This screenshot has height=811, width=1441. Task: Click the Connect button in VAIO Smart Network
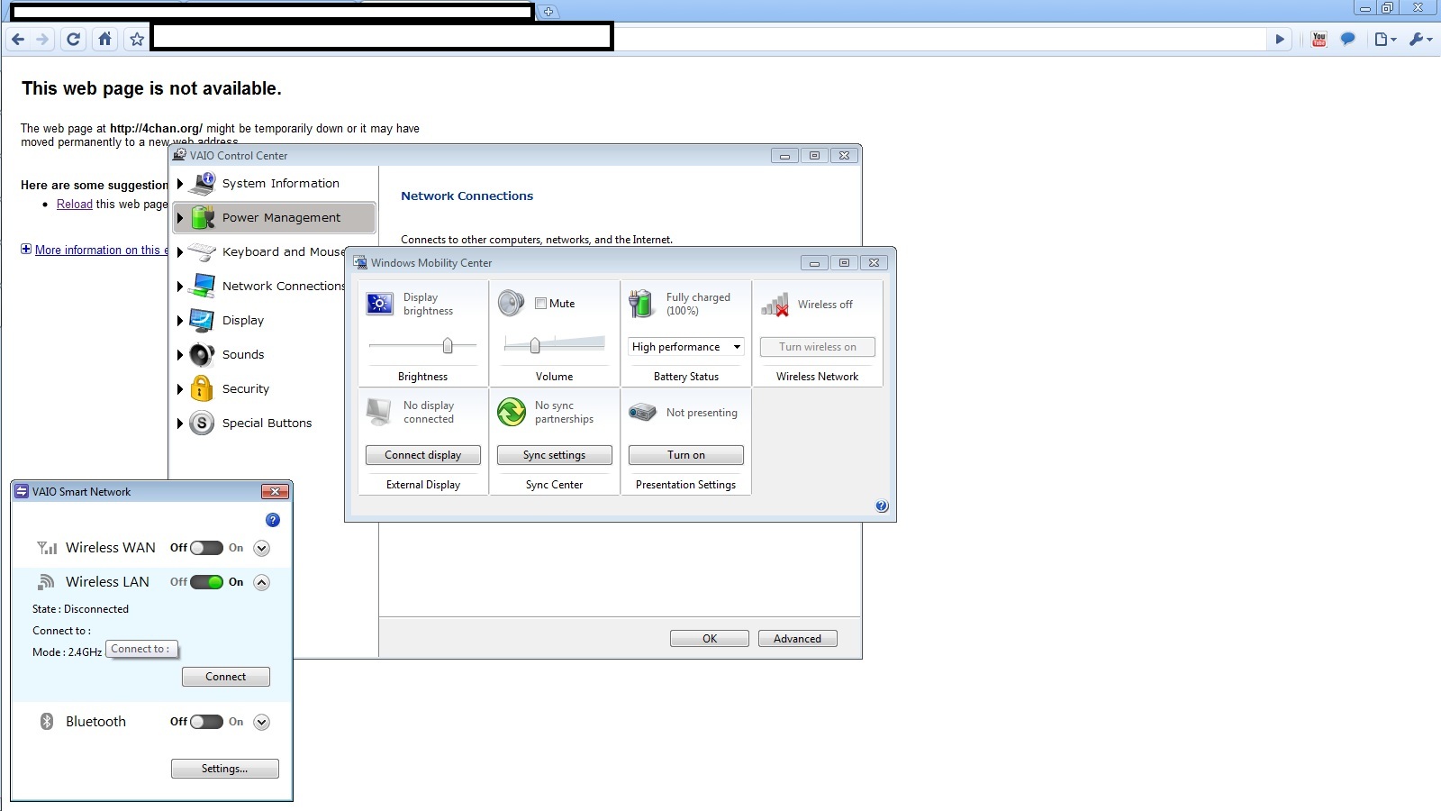(x=226, y=677)
